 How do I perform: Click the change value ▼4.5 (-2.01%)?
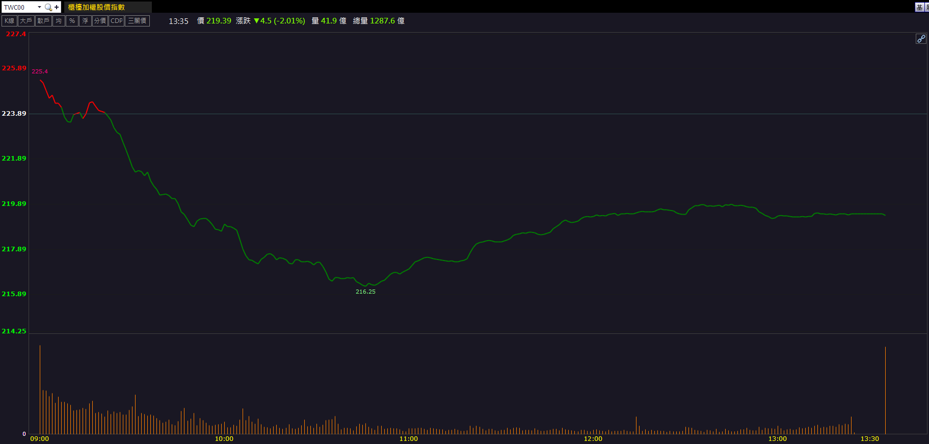click(x=279, y=21)
